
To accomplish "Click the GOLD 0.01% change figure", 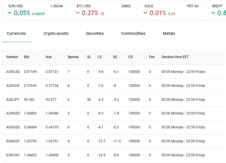I will click(x=158, y=13).
